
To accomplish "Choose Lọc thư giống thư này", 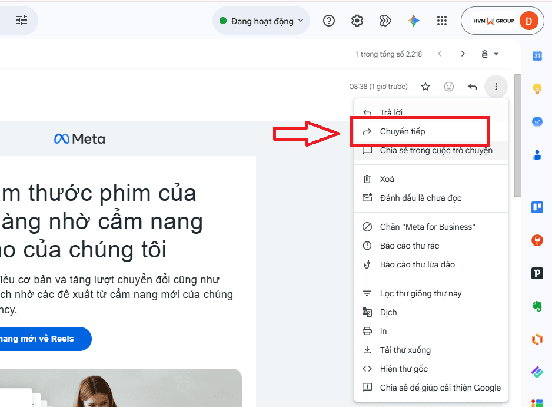I will tap(431, 293).
